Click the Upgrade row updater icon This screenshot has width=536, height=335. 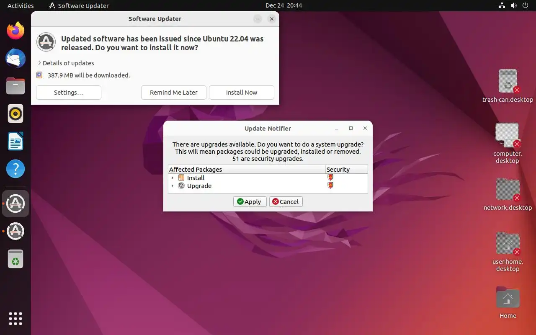click(181, 186)
